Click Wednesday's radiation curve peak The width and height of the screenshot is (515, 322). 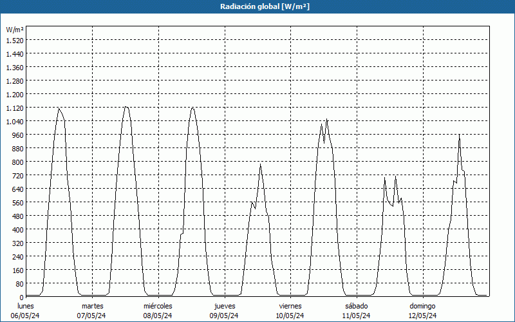[192, 108]
